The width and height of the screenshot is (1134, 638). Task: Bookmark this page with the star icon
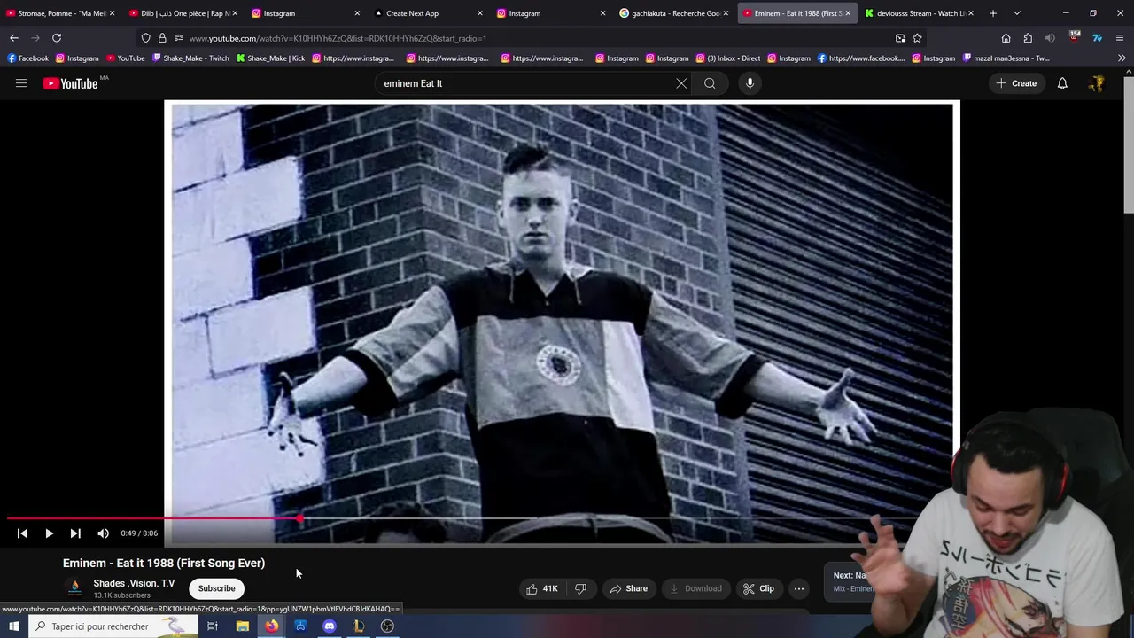click(x=917, y=38)
